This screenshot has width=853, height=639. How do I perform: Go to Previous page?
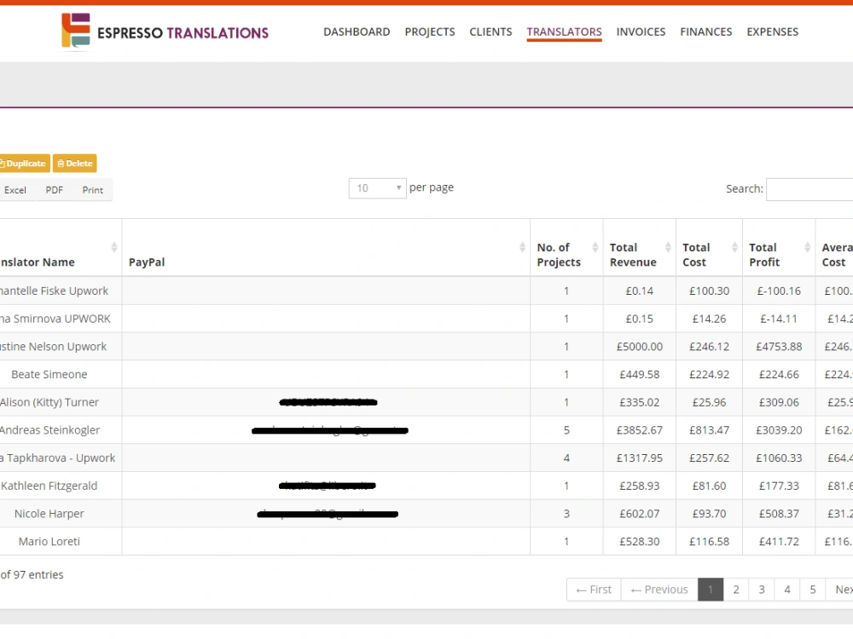[x=659, y=590]
